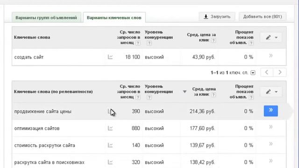The height and width of the screenshot is (168, 299).
Task: Sort by Ключевые слова (по релевантности) header
Action: point(53,91)
